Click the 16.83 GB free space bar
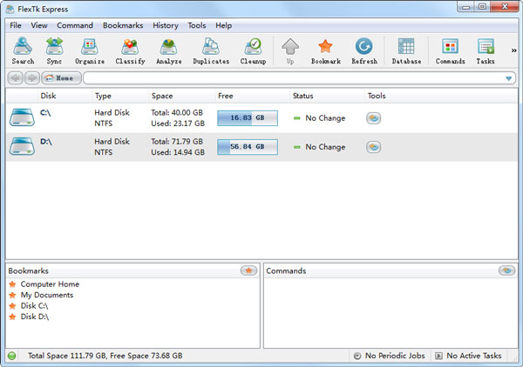 pyautogui.click(x=248, y=118)
